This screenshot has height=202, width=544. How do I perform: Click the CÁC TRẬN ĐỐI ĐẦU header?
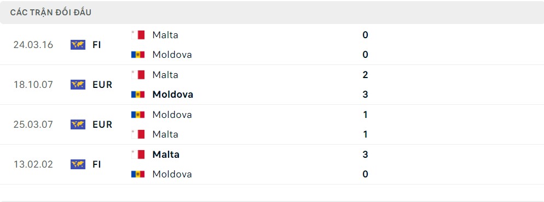click(x=51, y=13)
